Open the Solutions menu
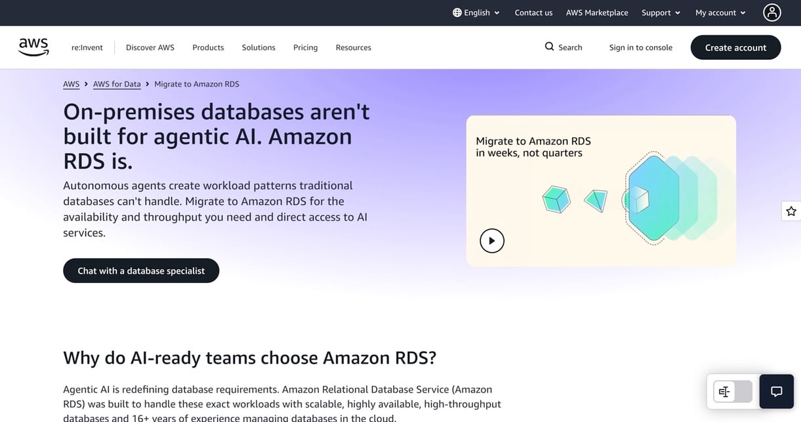 click(258, 47)
